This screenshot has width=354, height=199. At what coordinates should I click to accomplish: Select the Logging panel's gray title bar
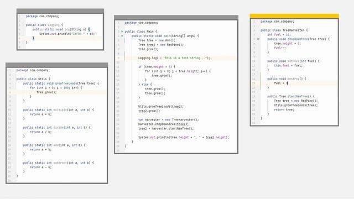click(x=60, y=11)
